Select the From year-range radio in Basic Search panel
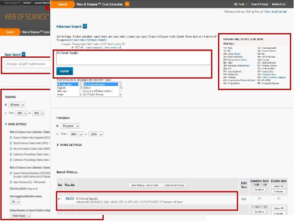The height and width of the screenshot is (221, 294). coord(6,113)
